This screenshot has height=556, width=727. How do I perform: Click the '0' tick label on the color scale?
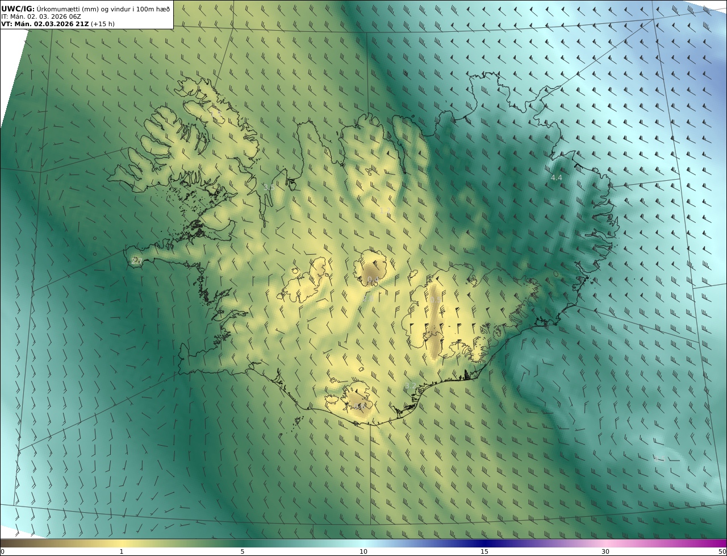2,551
